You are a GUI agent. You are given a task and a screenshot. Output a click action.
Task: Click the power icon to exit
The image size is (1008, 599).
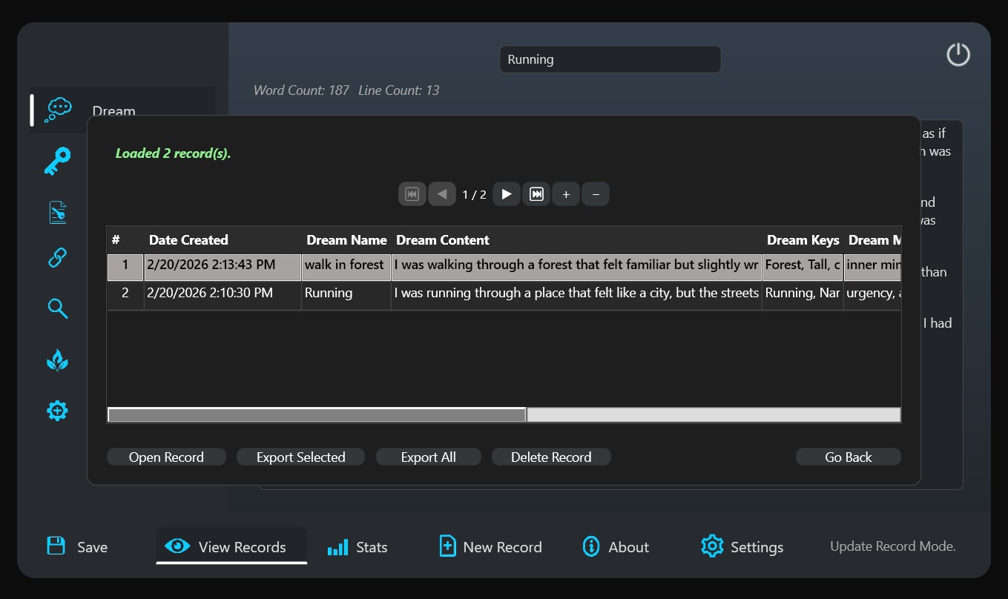tap(958, 54)
